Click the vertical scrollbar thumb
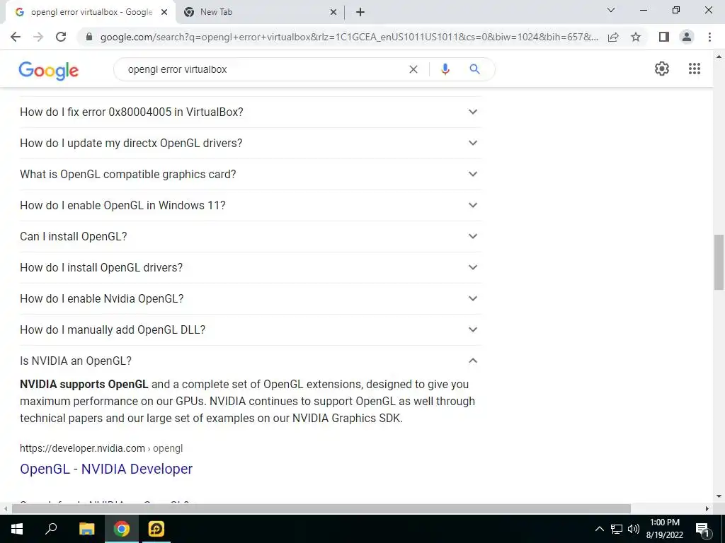The image size is (725, 543). (x=719, y=262)
